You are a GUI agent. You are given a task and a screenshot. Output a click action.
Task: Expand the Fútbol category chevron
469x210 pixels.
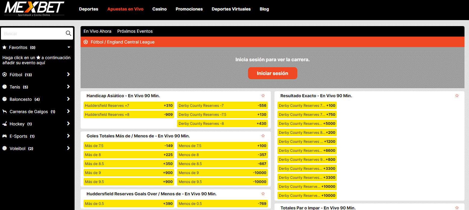pyautogui.click(x=69, y=74)
